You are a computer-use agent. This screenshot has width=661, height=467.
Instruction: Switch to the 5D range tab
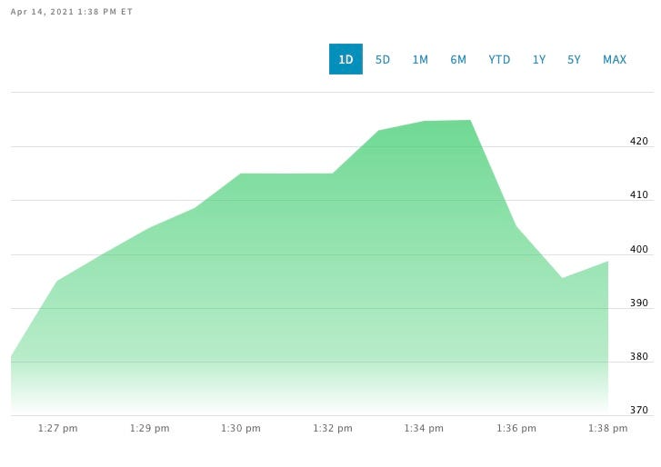[383, 59]
